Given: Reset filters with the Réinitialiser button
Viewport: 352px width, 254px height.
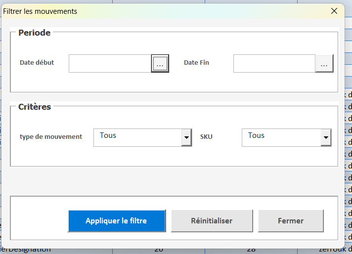Looking at the screenshot, I should (x=212, y=221).
